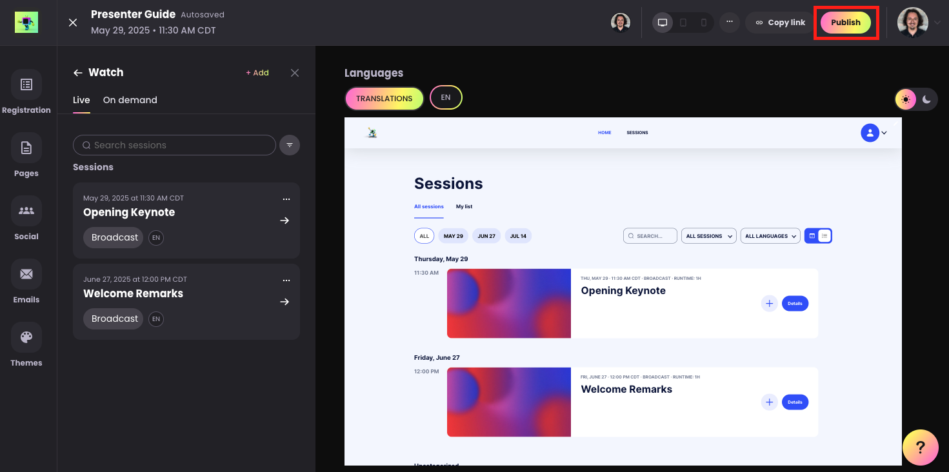Switch preview to light mode
Screen dimensions: 949x472
pos(906,99)
